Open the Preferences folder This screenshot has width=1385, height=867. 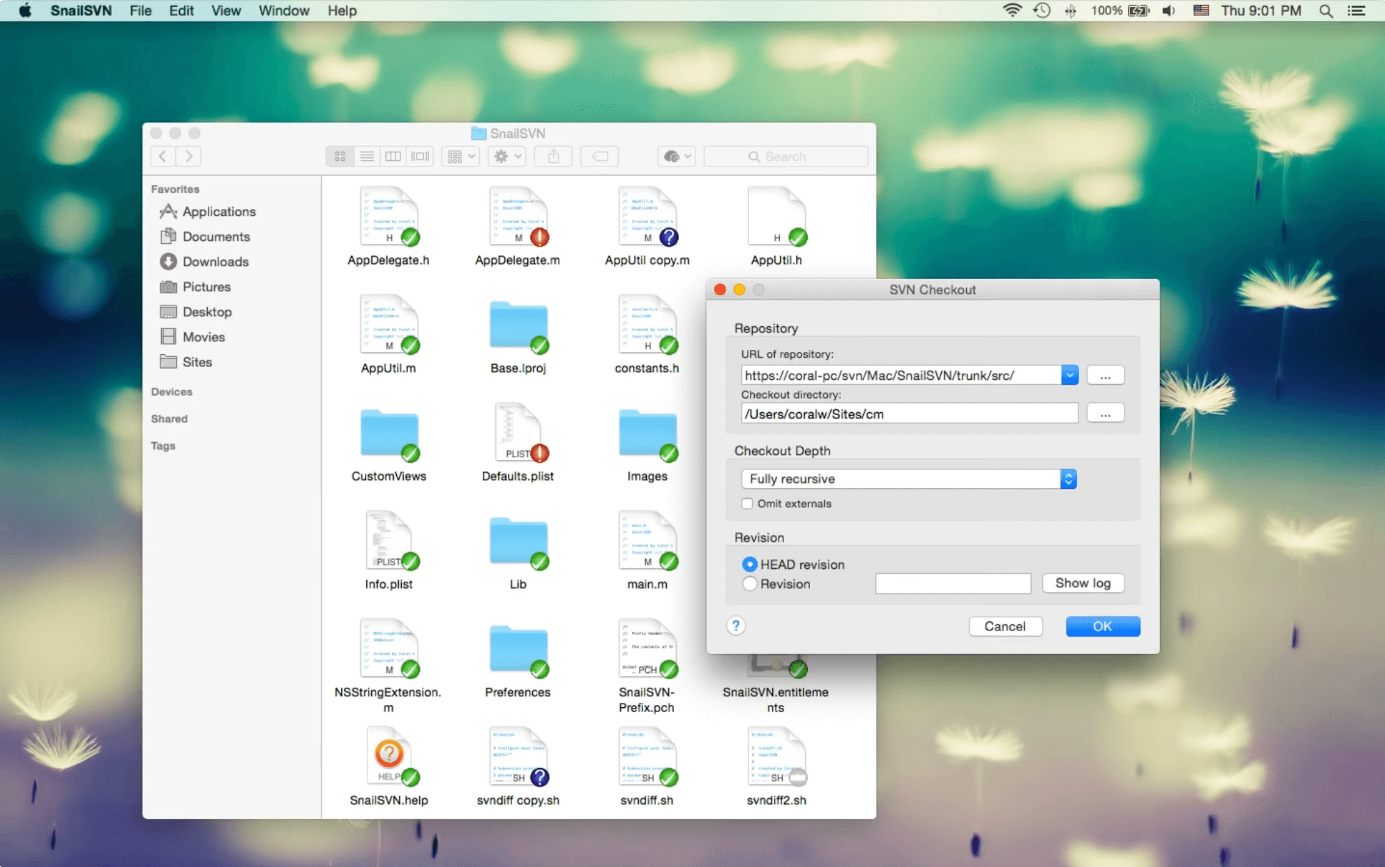coord(518,651)
